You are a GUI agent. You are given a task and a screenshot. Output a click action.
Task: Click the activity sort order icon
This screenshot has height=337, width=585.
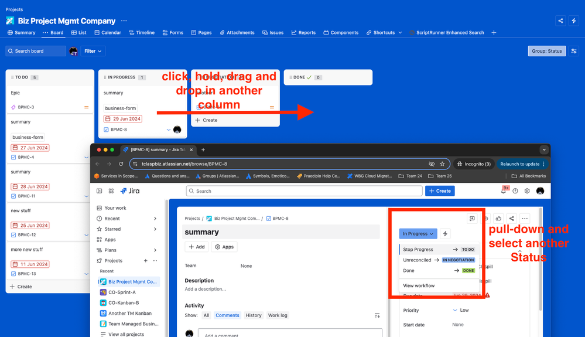pyautogui.click(x=377, y=315)
